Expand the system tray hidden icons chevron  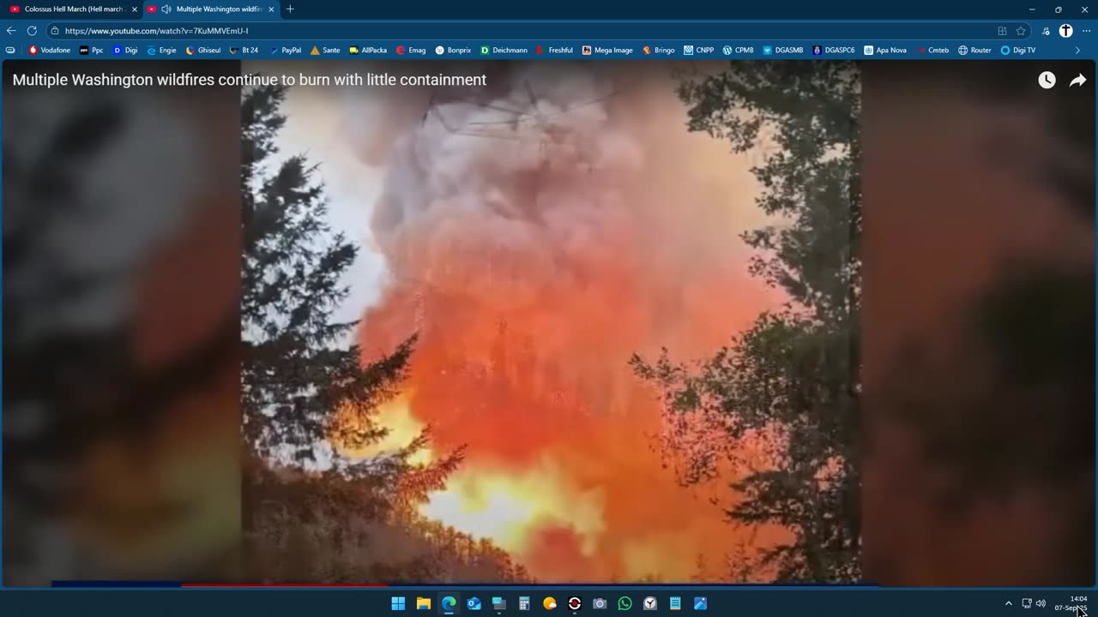coord(1009,603)
